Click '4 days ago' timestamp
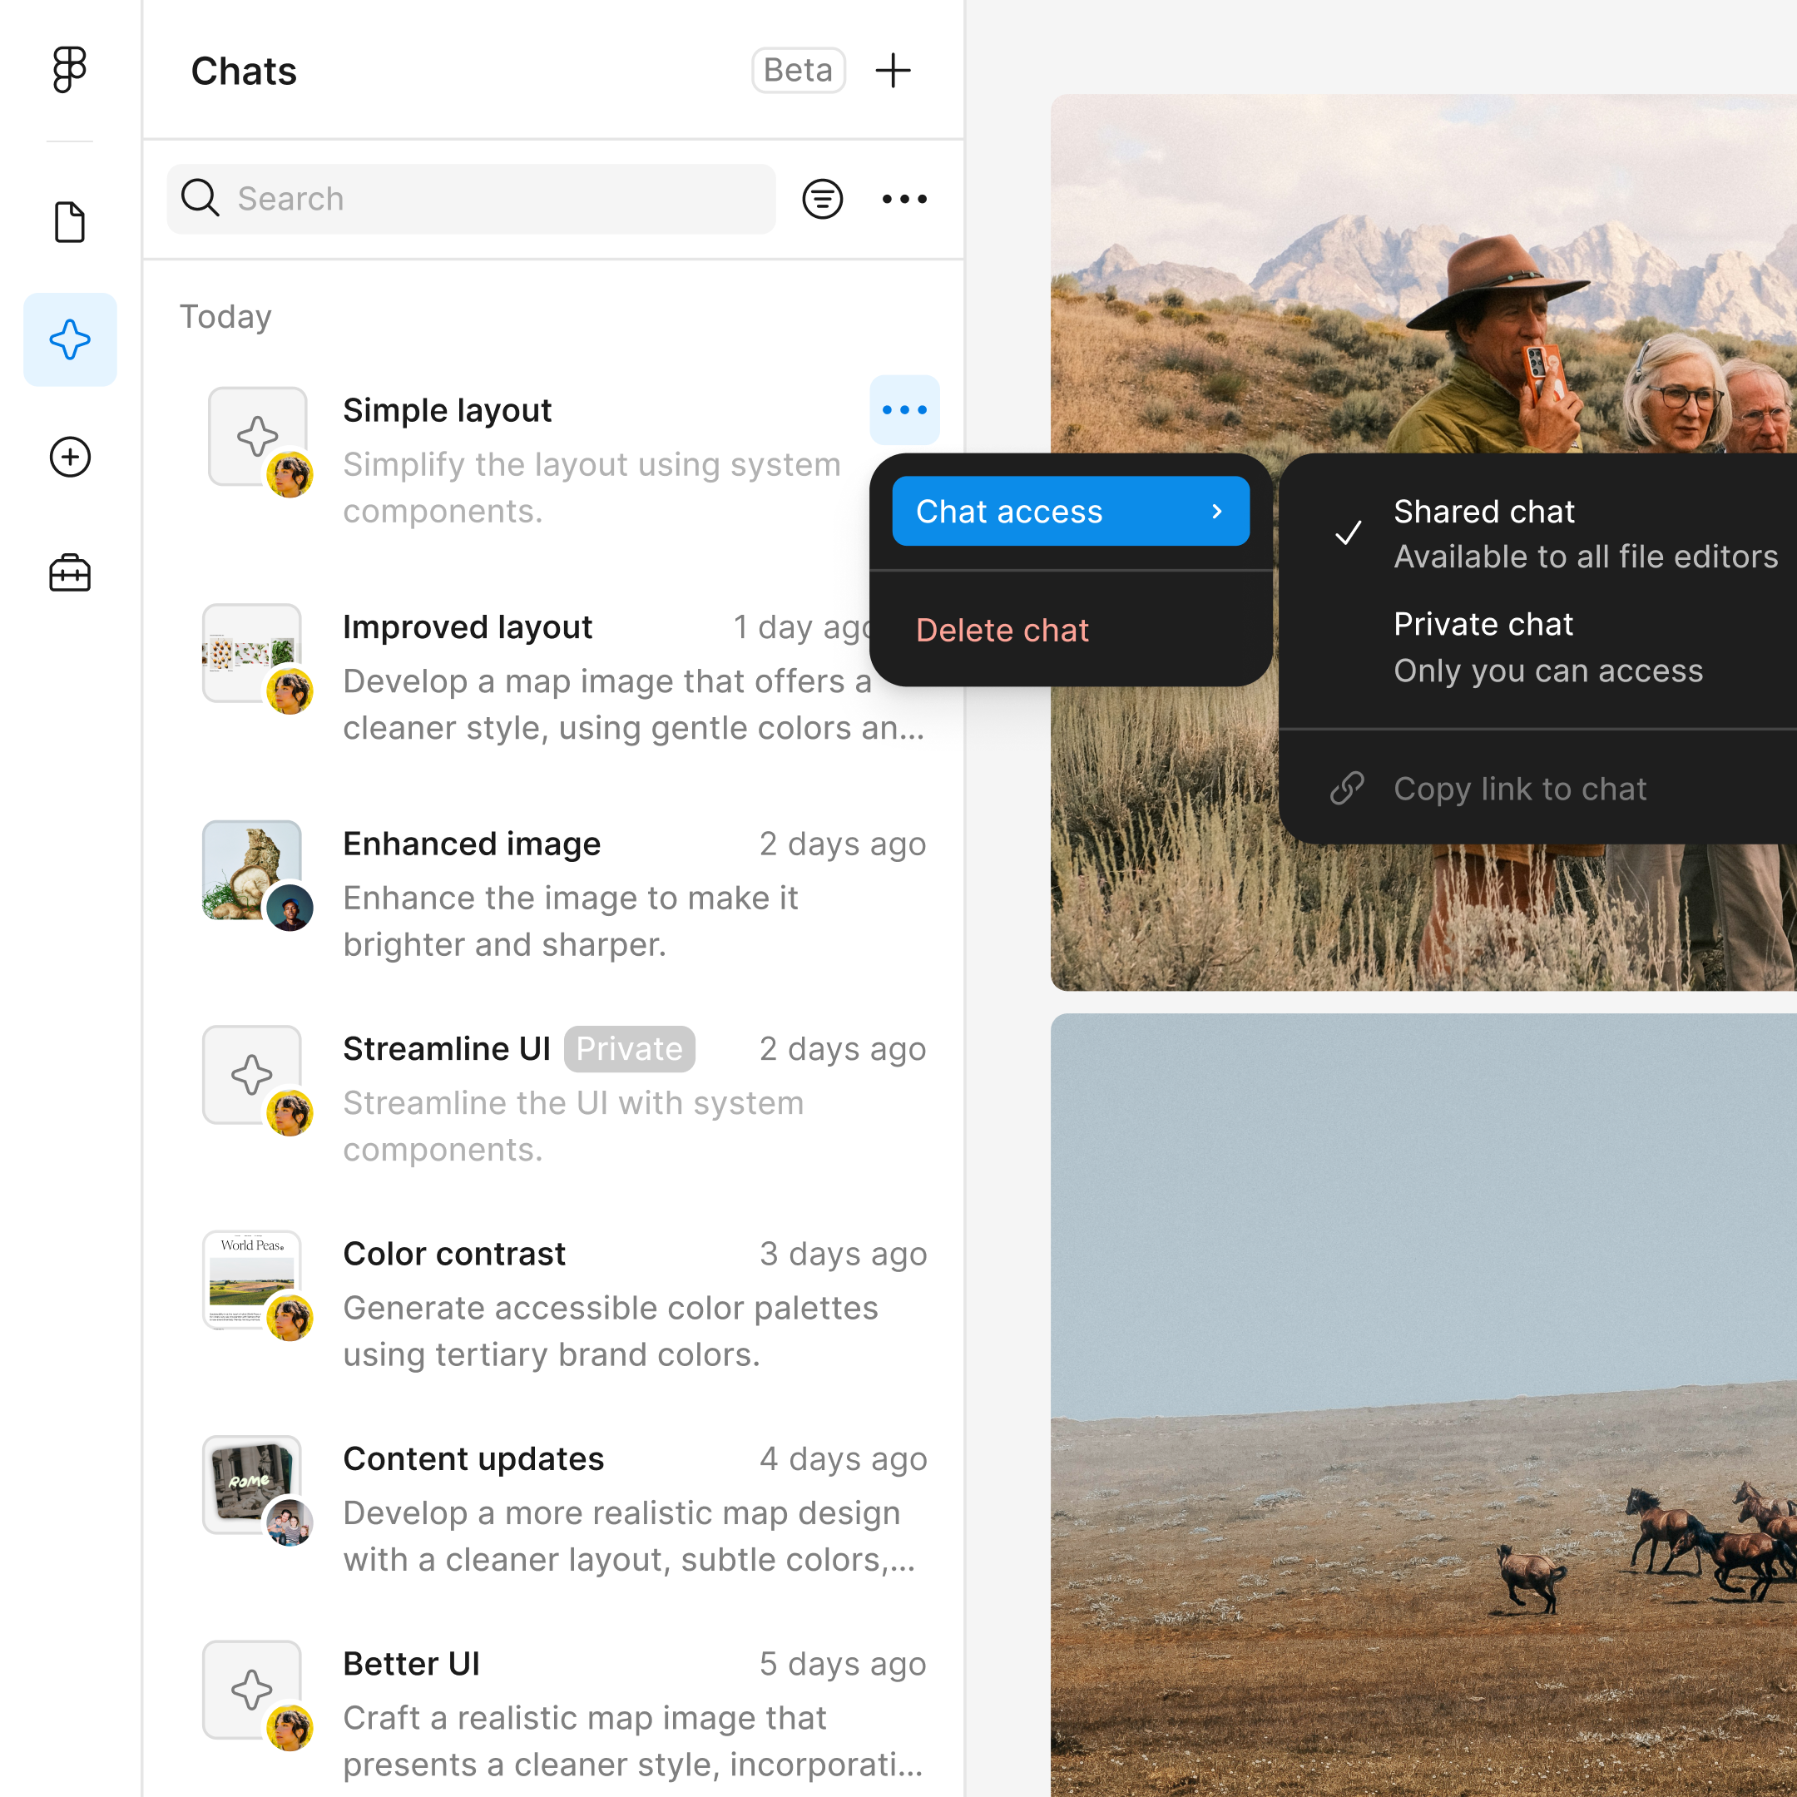Image resolution: width=1797 pixels, height=1797 pixels. (843, 1458)
